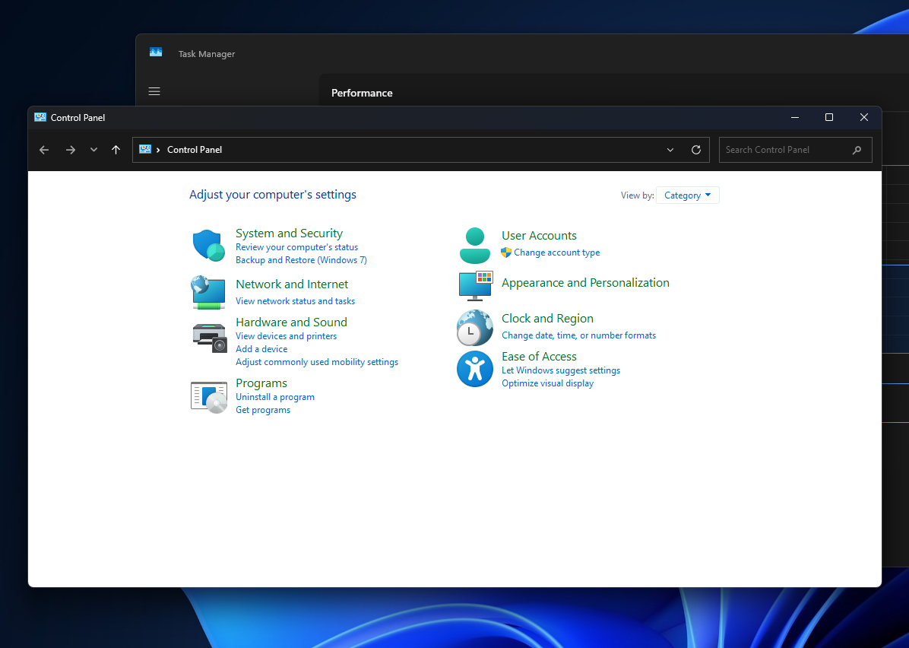Open the Hardware and Sound printer icon
The width and height of the screenshot is (909, 648).
[x=209, y=338]
